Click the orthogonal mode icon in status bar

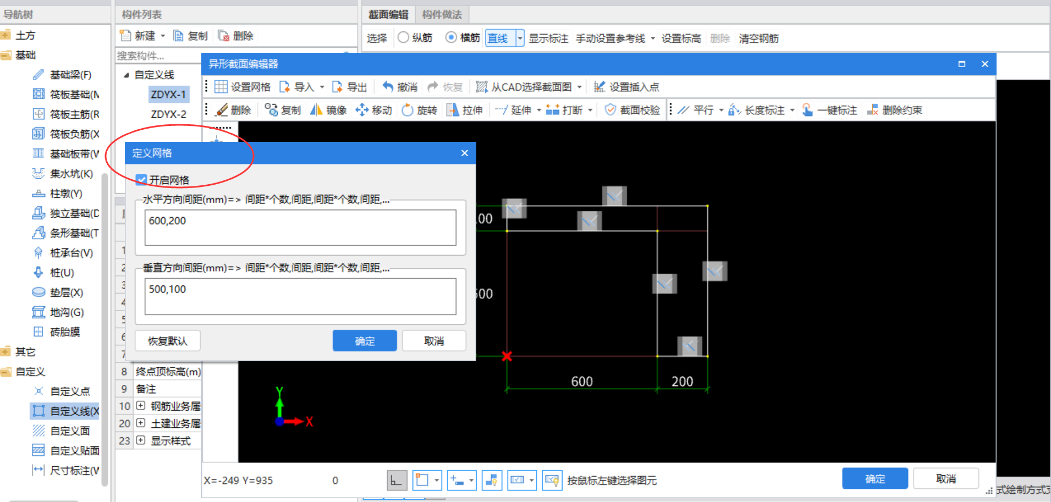pyautogui.click(x=397, y=480)
